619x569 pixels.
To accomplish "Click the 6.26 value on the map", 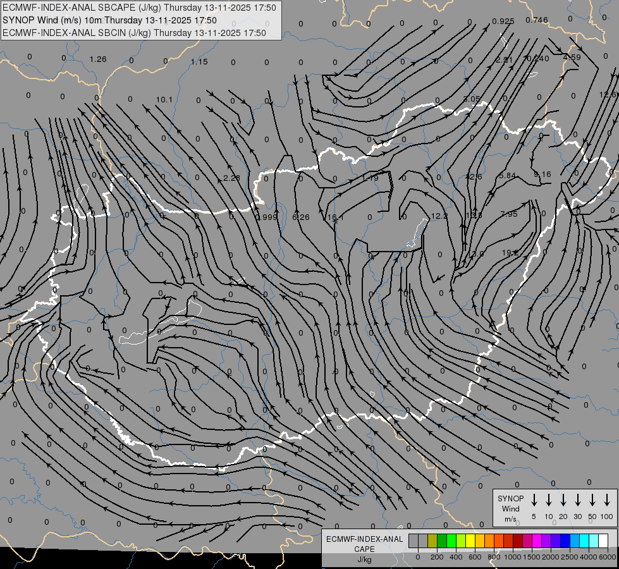I will click(301, 217).
